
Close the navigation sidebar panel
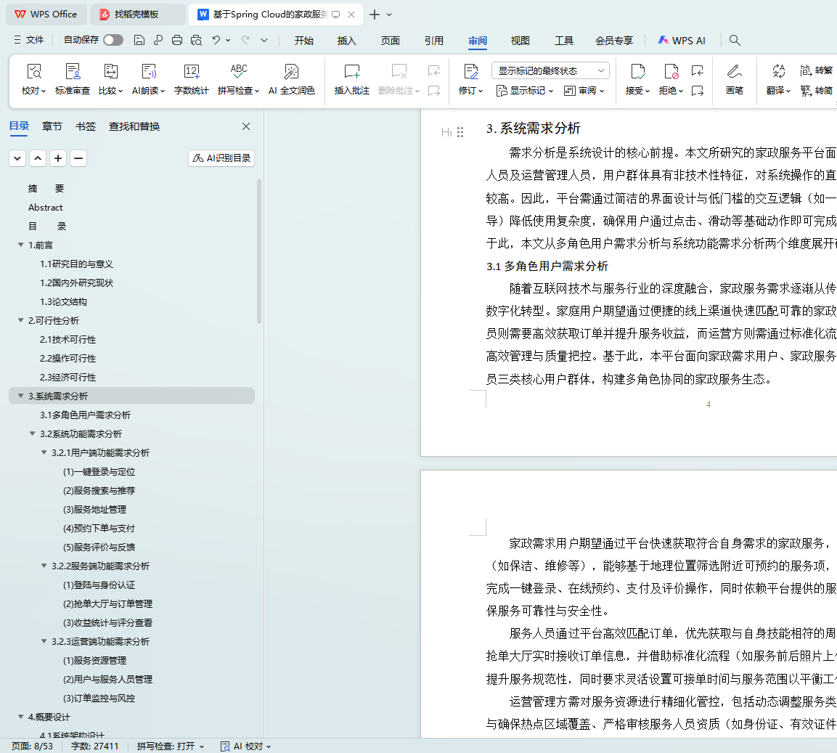[246, 126]
